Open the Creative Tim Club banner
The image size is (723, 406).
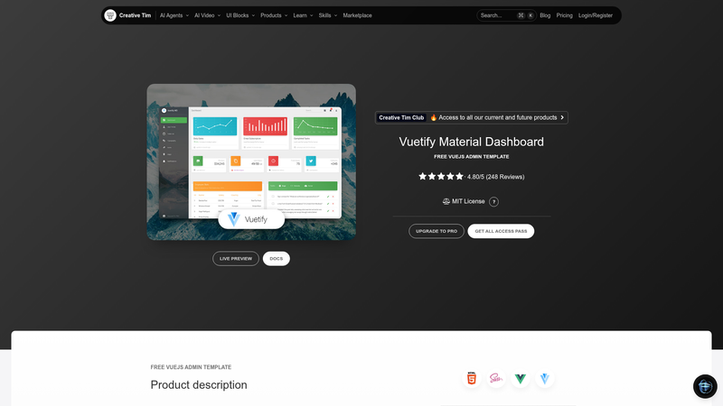[x=471, y=117]
